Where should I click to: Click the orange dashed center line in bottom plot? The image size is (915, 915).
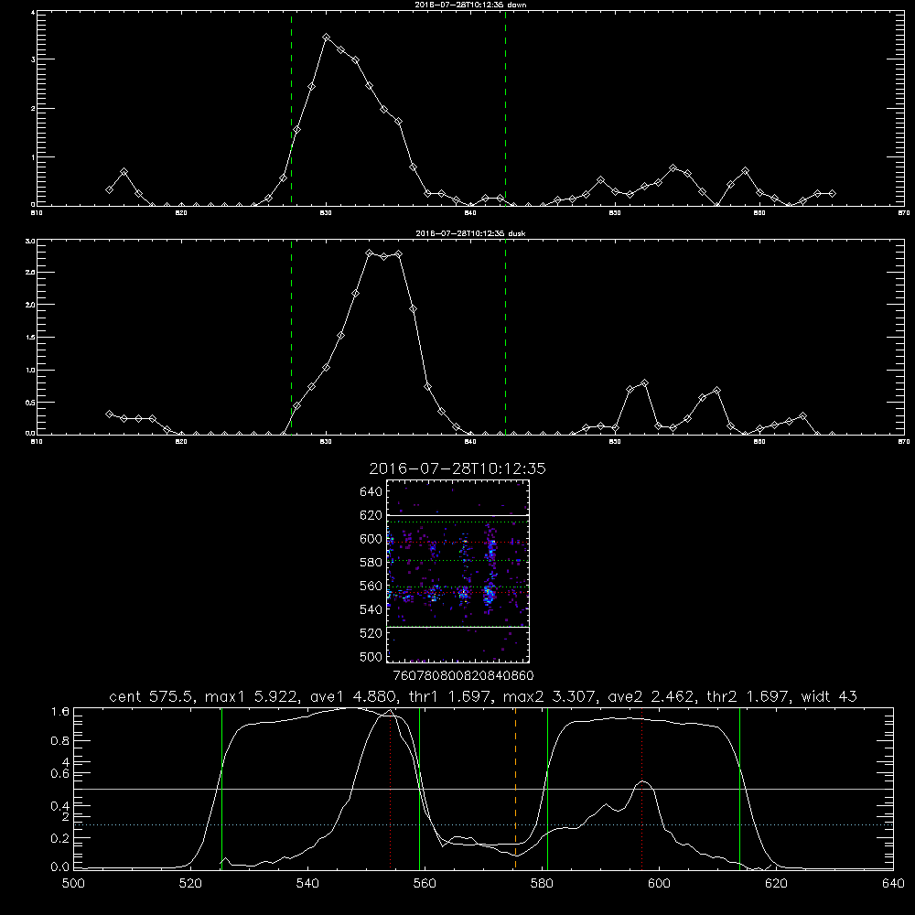tap(515, 788)
